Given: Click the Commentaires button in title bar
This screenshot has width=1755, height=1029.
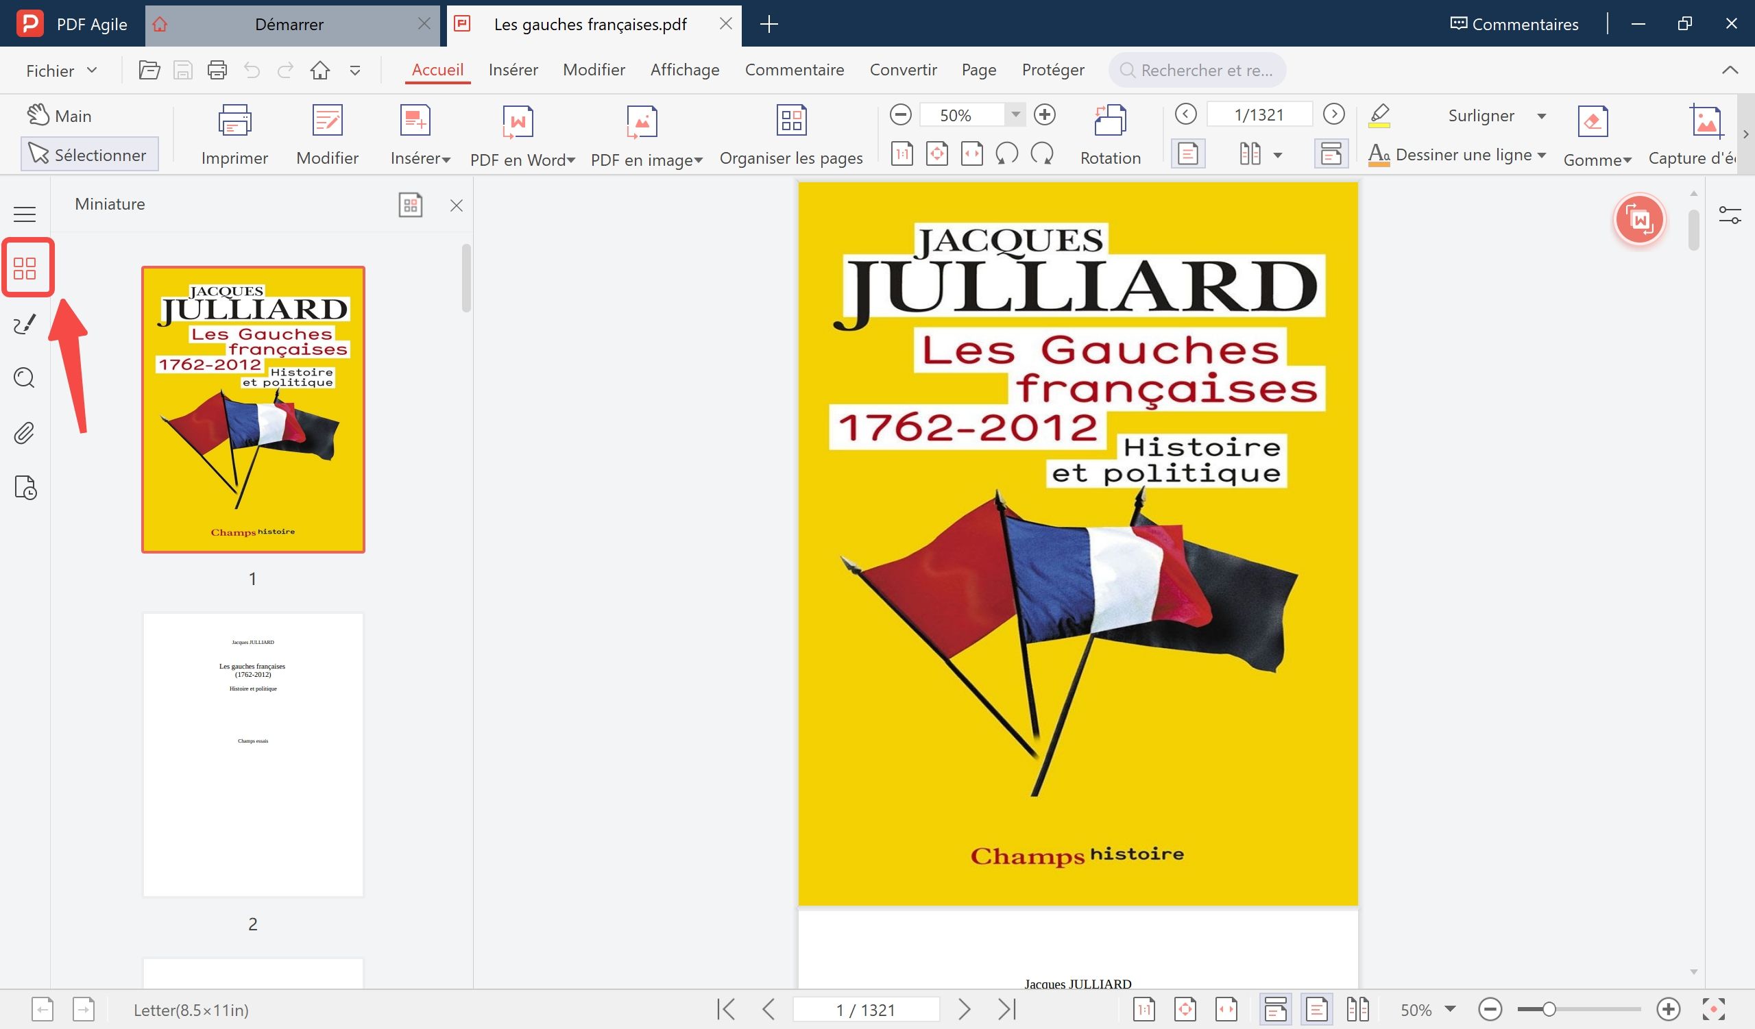Looking at the screenshot, I should click(1514, 25).
